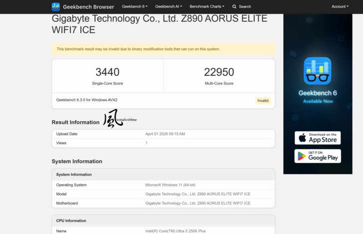
Task: Click the Operating System row label
Action: 71,185
